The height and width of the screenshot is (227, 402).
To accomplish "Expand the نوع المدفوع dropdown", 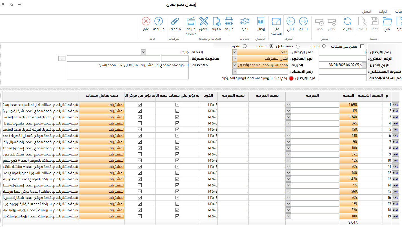I will tap(235, 59).
